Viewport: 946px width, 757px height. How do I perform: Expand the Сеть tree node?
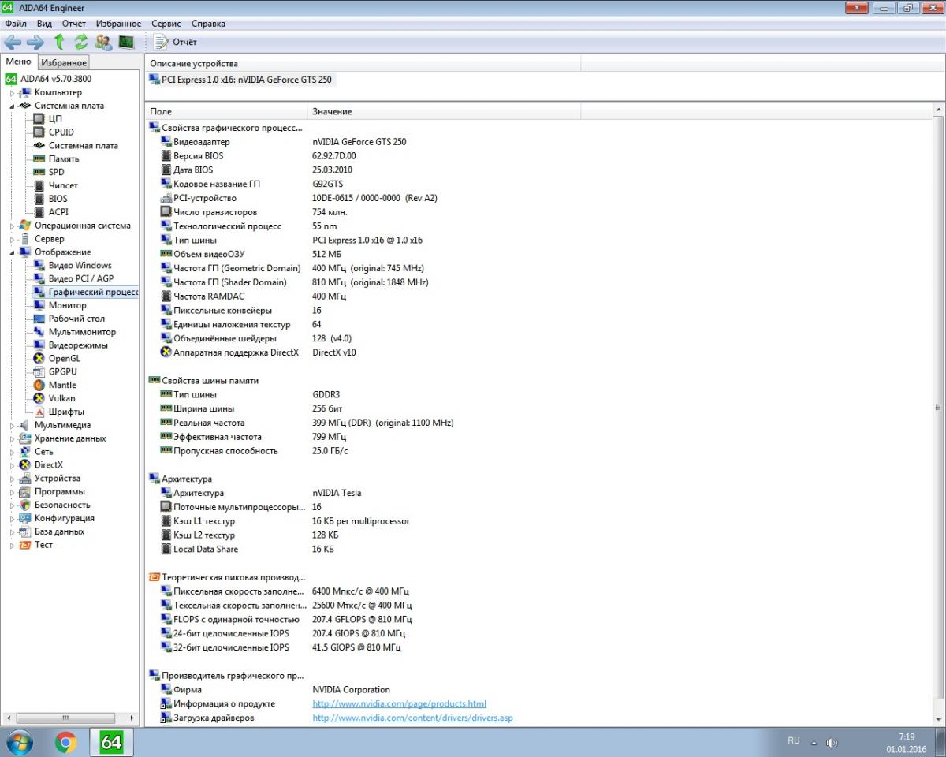(x=13, y=452)
